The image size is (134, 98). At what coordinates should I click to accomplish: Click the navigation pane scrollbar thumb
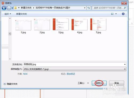click(10, 34)
